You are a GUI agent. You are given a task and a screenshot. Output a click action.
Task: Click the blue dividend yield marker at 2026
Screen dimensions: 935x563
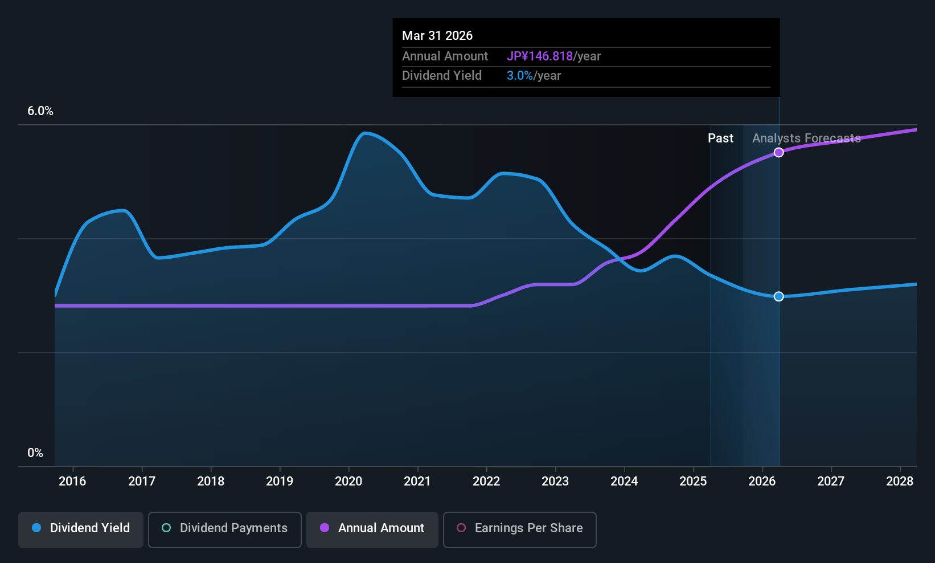779,296
